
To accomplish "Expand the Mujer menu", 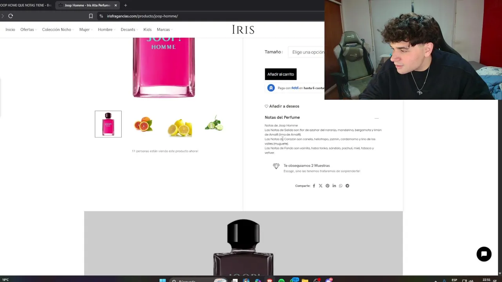I will pyautogui.click(x=85, y=30).
